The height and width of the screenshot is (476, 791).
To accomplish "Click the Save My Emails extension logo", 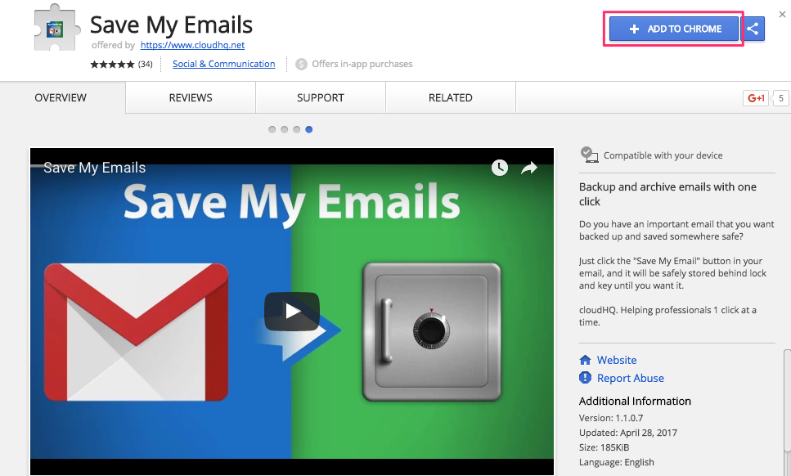I will coord(55,30).
